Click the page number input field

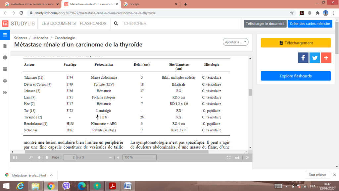[70, 158]
